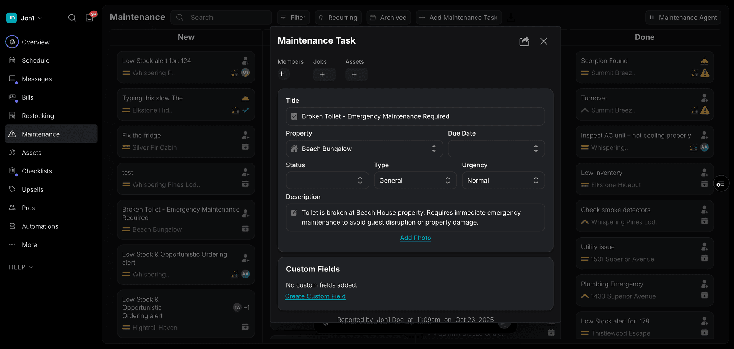Image resolution: width=734 pixels, height=349 pixels.
Task: Open Messages from the sidebar
Action: coord(37,79)
